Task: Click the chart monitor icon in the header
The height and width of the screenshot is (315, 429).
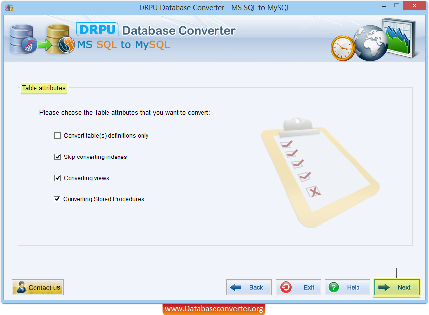Action: pyautogui.click(x=400, y=38)
